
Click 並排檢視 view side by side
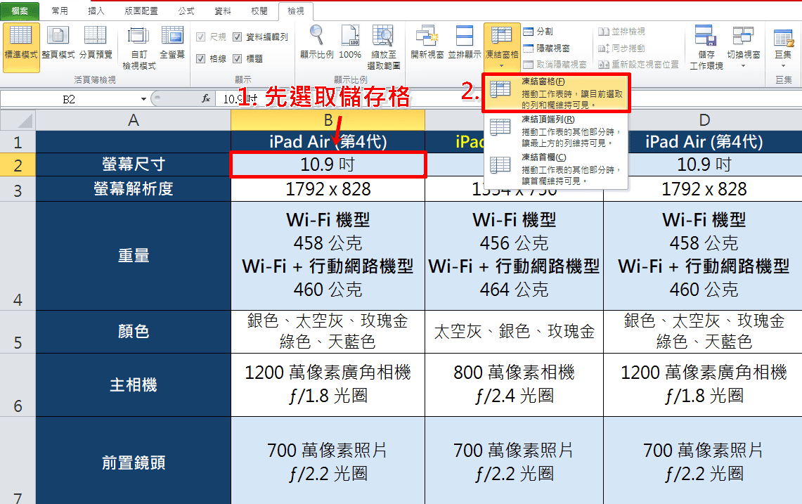coord(622,32)
